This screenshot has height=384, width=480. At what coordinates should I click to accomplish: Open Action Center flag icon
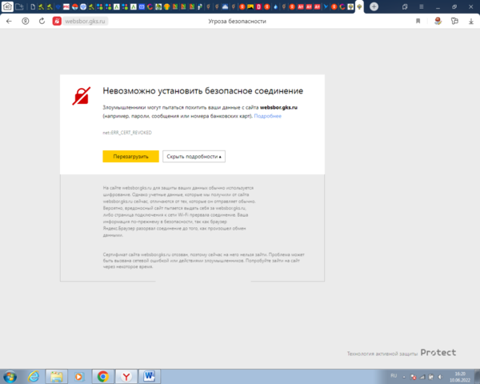[x=413, y=377]
